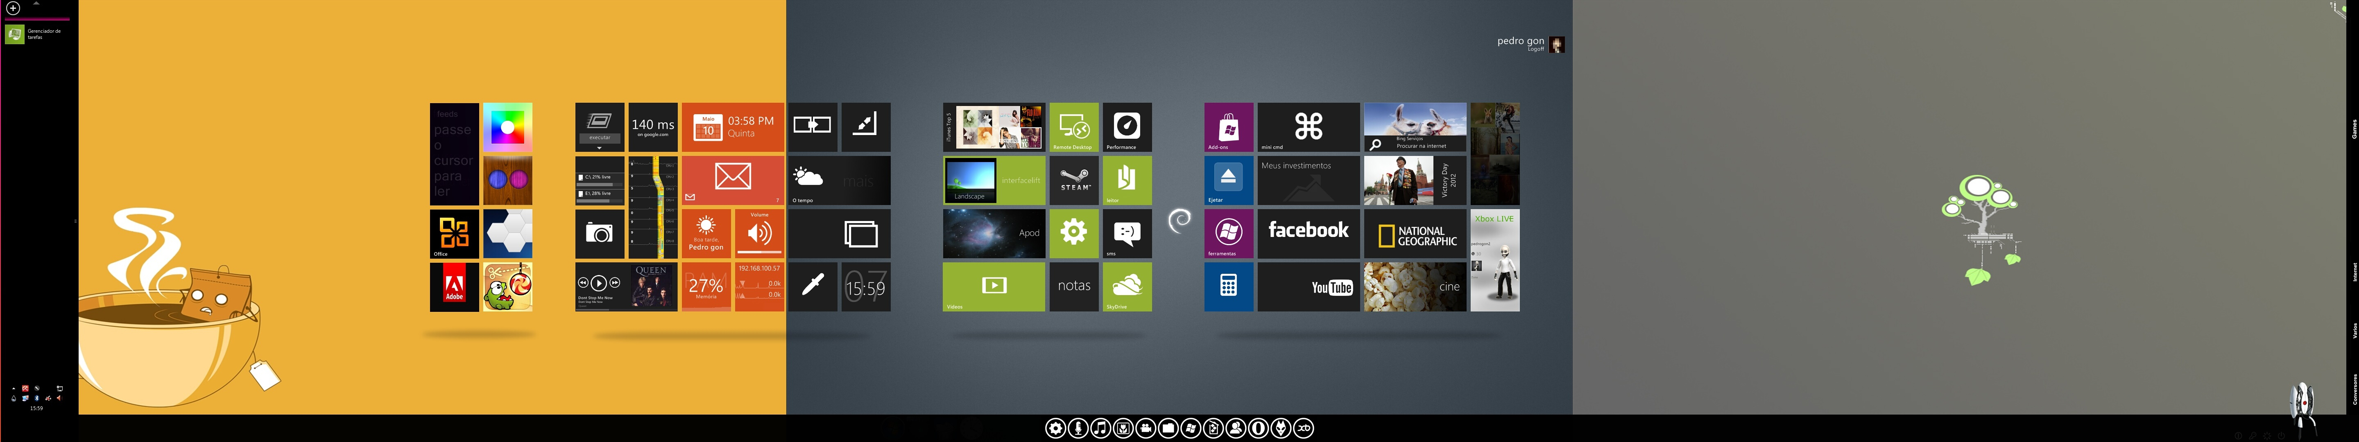Click the Ejetar eject tile
Screen dimensions: 2359x442
click(x=1228, y=180)
